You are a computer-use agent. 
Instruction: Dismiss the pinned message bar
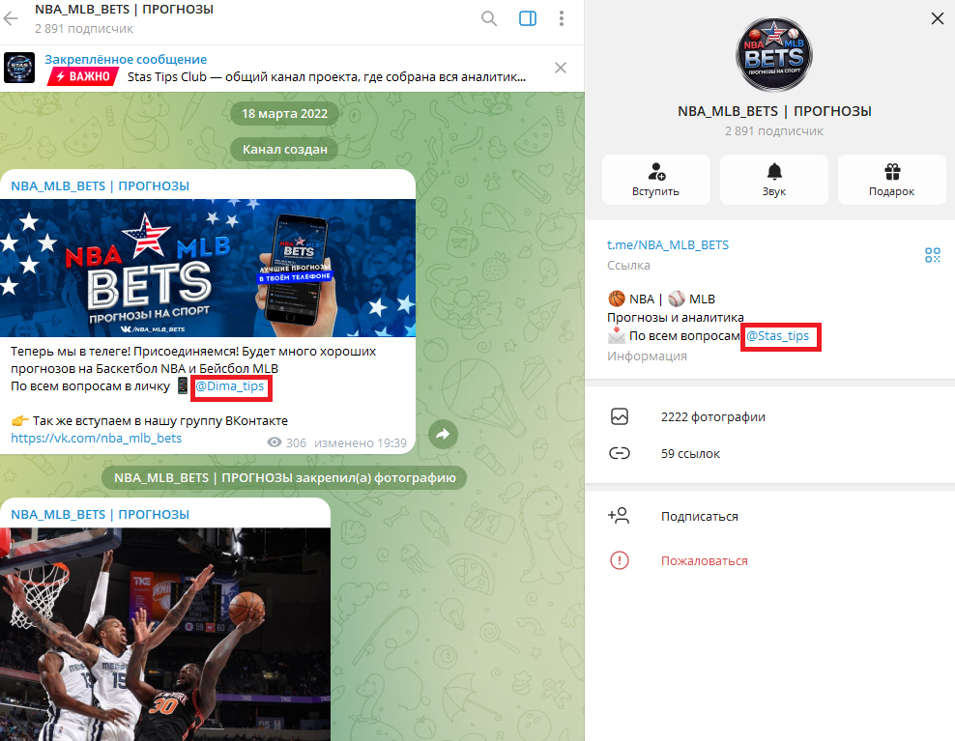[x=561, y=68]
